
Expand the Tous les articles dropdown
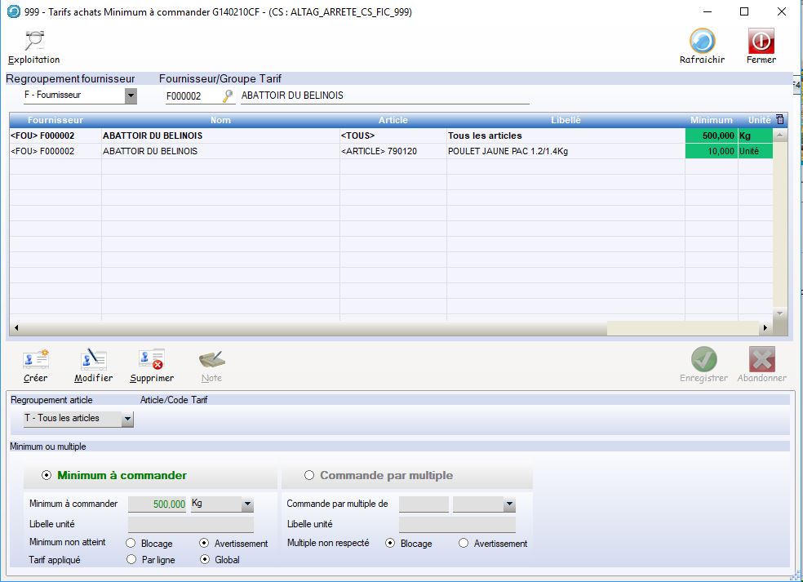127,420
